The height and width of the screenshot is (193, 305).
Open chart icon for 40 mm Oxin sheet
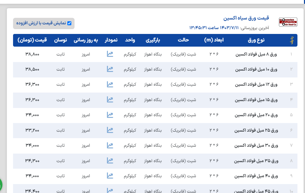[110, 176]
